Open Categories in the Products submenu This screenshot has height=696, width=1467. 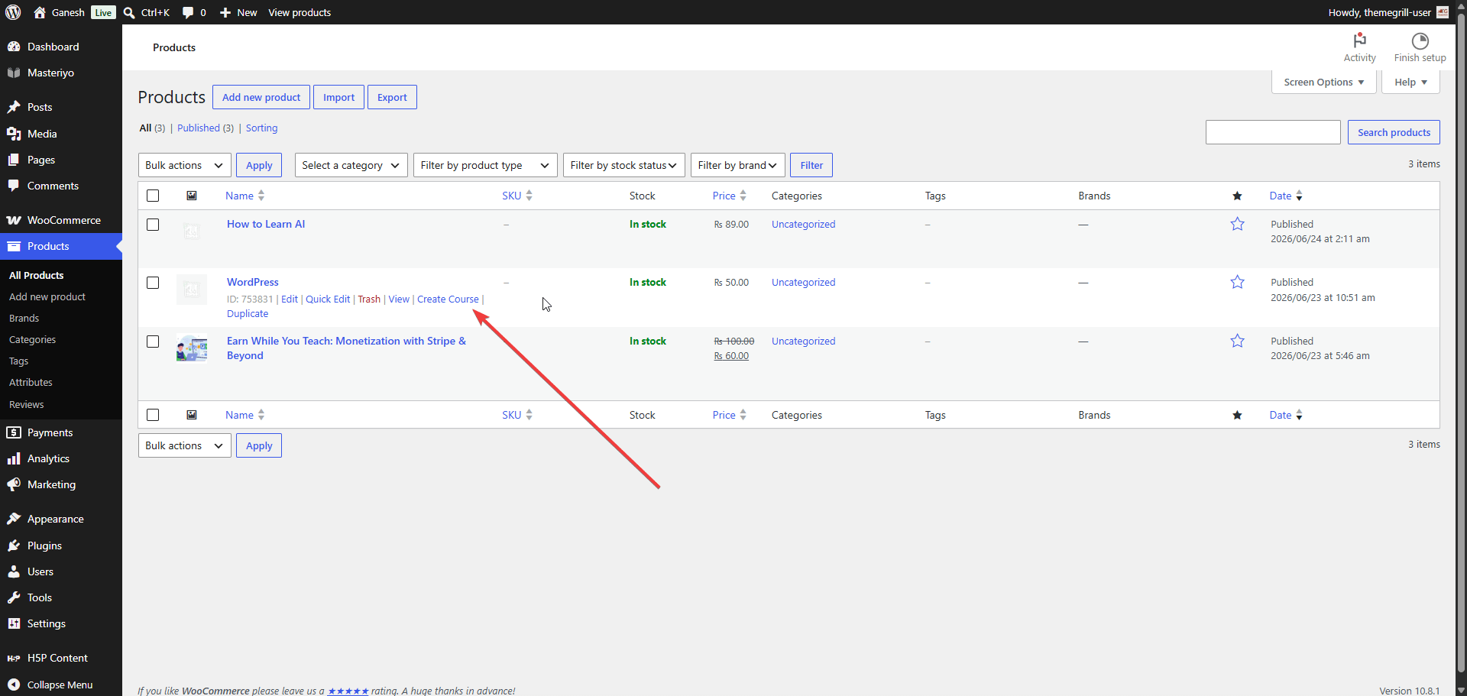click(32, 339)
